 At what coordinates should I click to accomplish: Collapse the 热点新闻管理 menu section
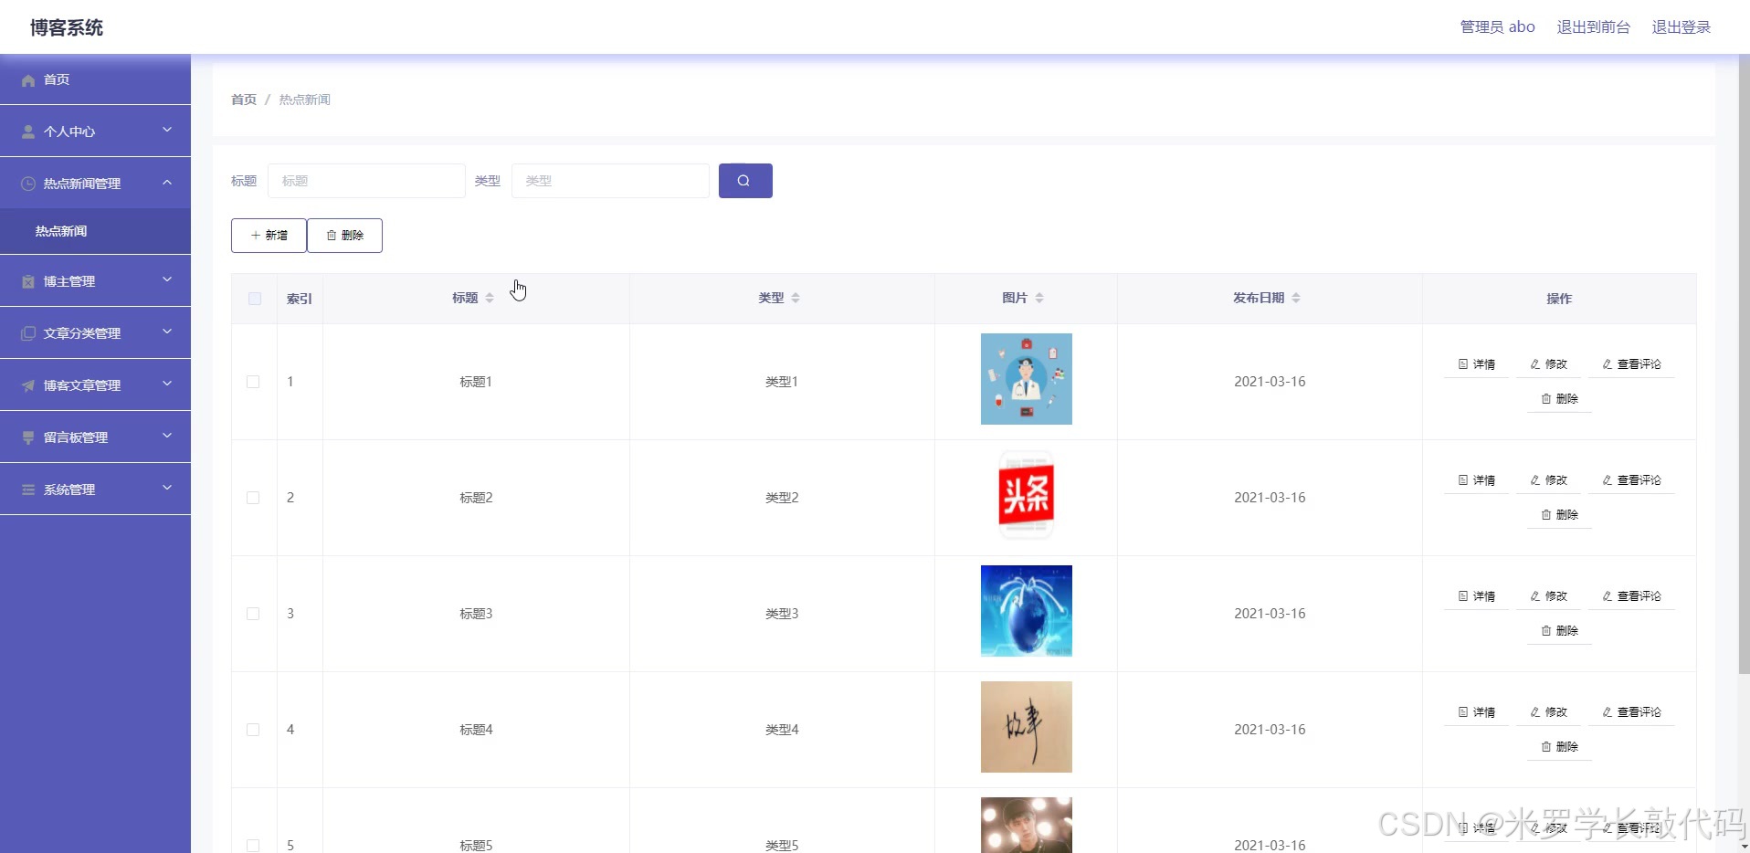point(167,183)
